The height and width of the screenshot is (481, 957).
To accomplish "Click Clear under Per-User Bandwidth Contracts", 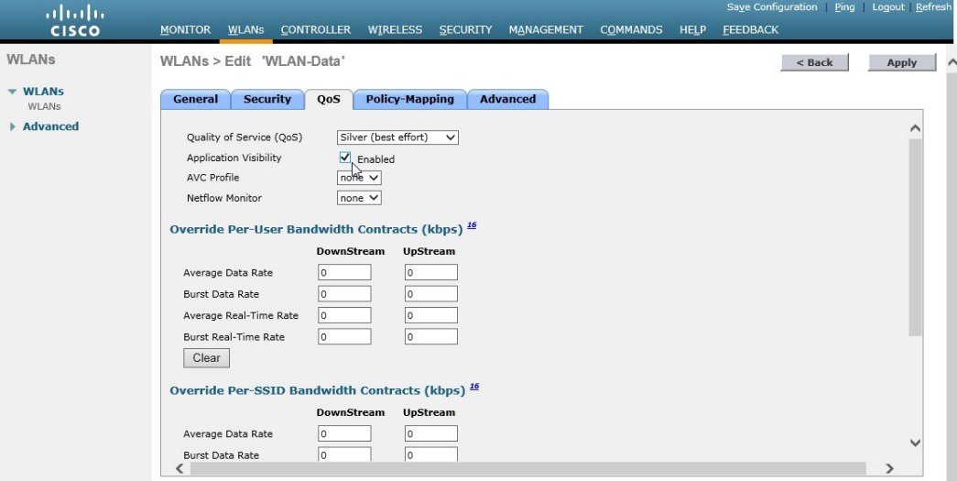I will point(206,357).
